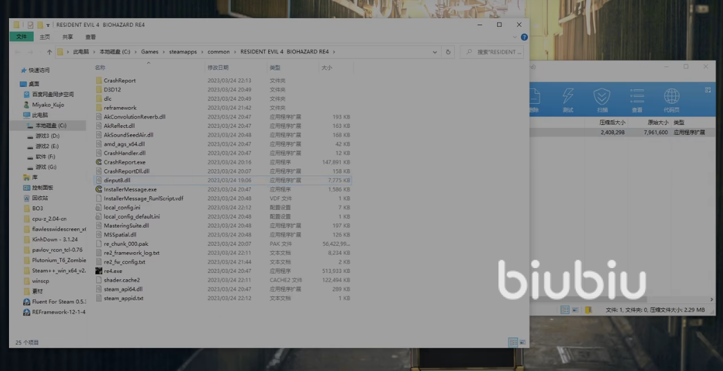Click the 扫描 shield scan icon
Viewport: 723px width, 371px height.
(602, 99)
